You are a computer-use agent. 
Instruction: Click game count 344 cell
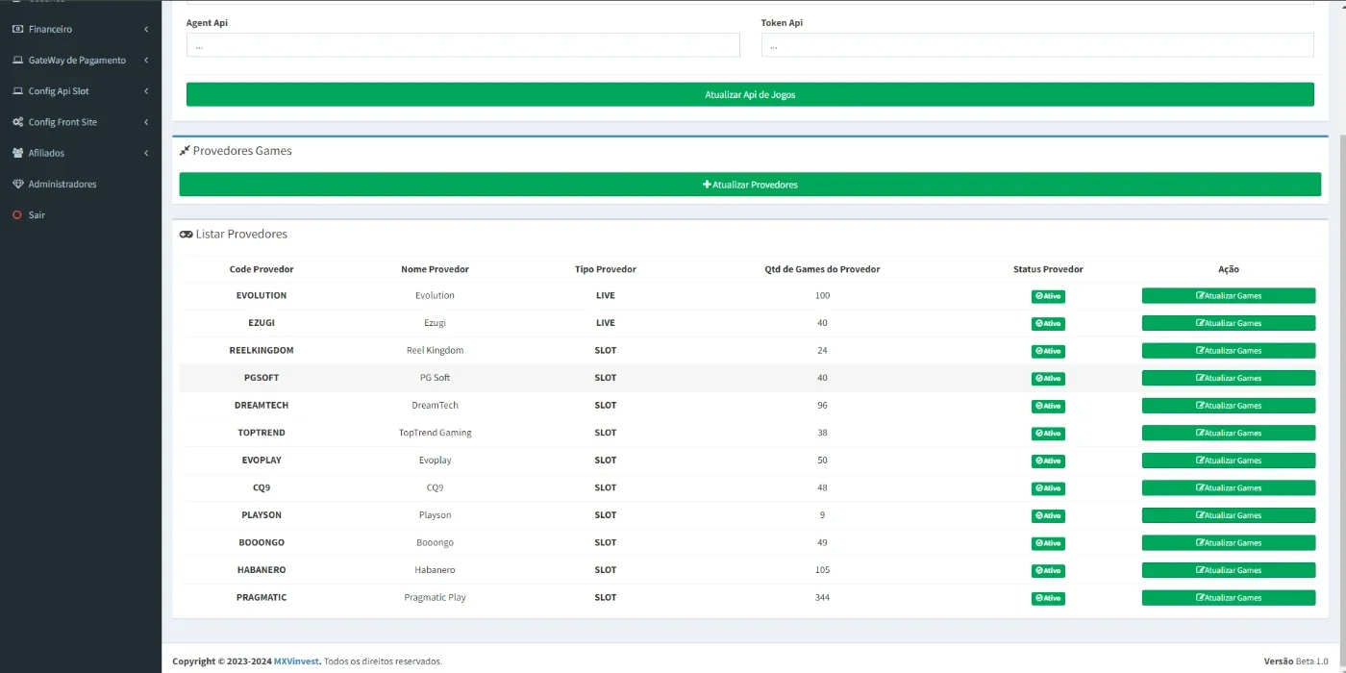point(822,598)
